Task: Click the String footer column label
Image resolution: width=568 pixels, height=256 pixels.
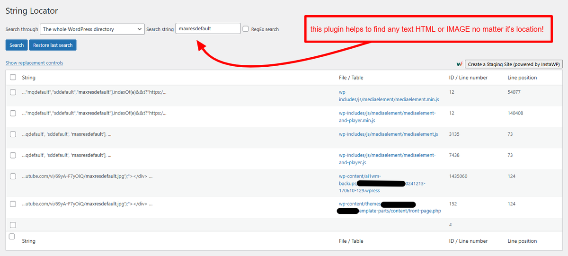Action: click(x=29, y=241)
